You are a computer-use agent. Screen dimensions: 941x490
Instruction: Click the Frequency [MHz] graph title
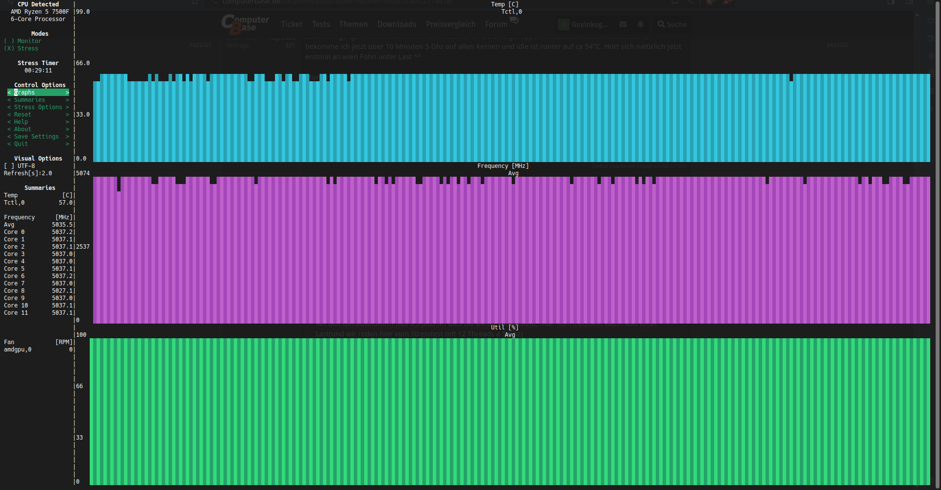503,166
